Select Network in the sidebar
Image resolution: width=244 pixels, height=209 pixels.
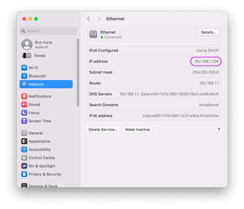[46, 84]
